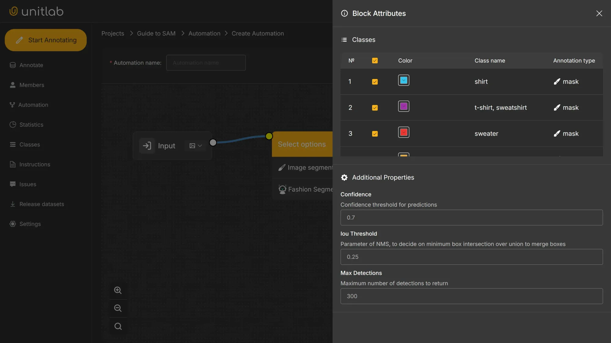Zoom out of the canvas
The height and width of the screenshot is (343, 611).
[118, 308]
